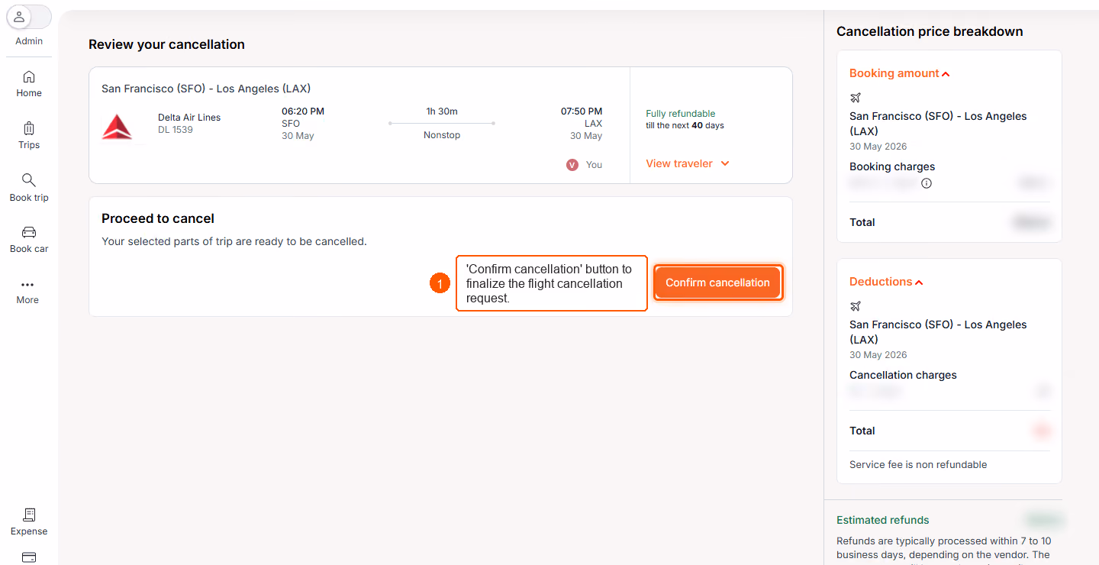Expand the View traveler dropdown
Screen dimensions: 1099x565
688,163
